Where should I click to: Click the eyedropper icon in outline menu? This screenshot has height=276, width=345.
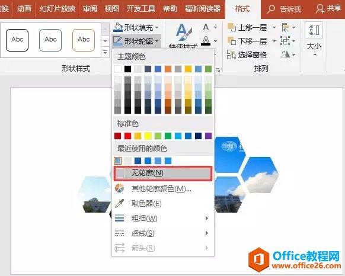(x=120, y=203)
